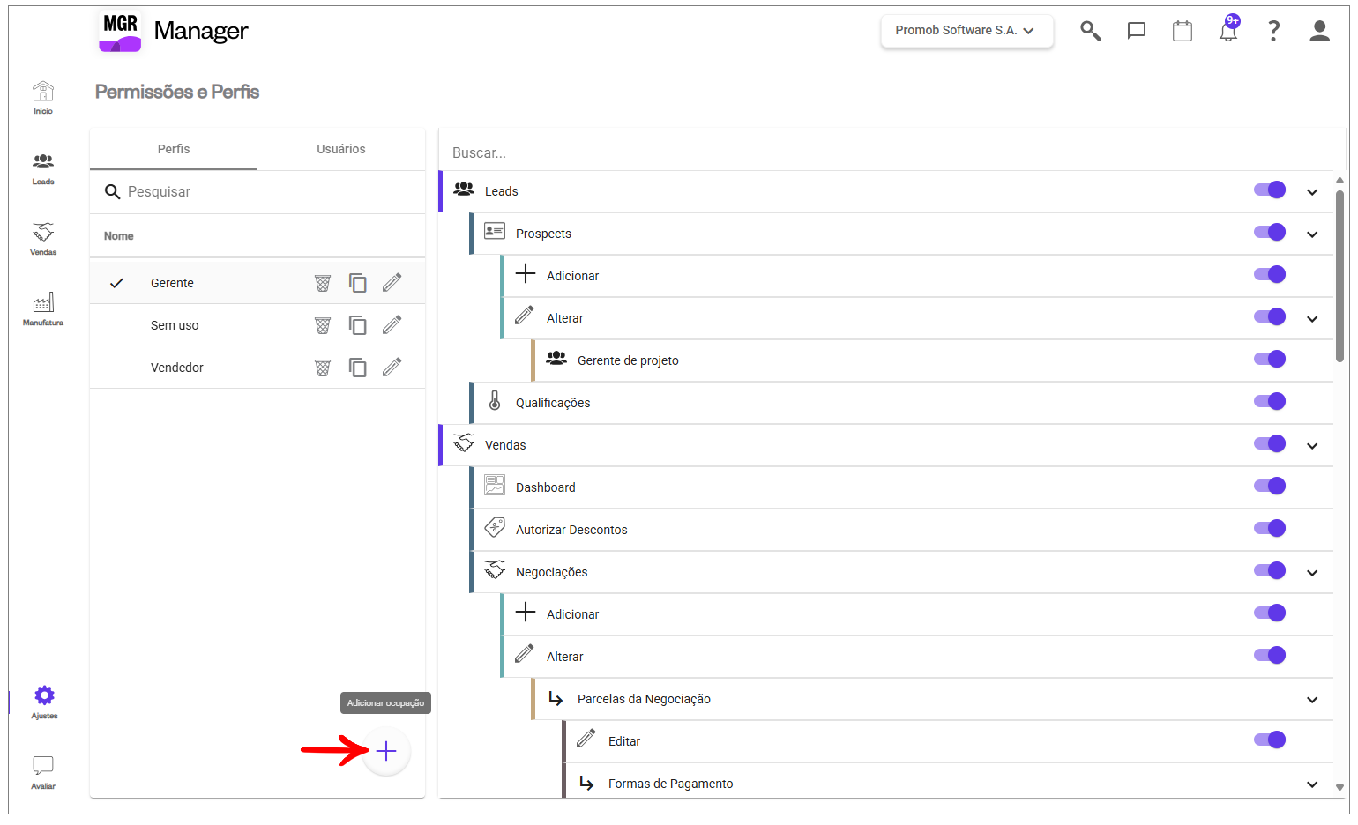Duplicate the Sem uso profile

coord(357,325)
